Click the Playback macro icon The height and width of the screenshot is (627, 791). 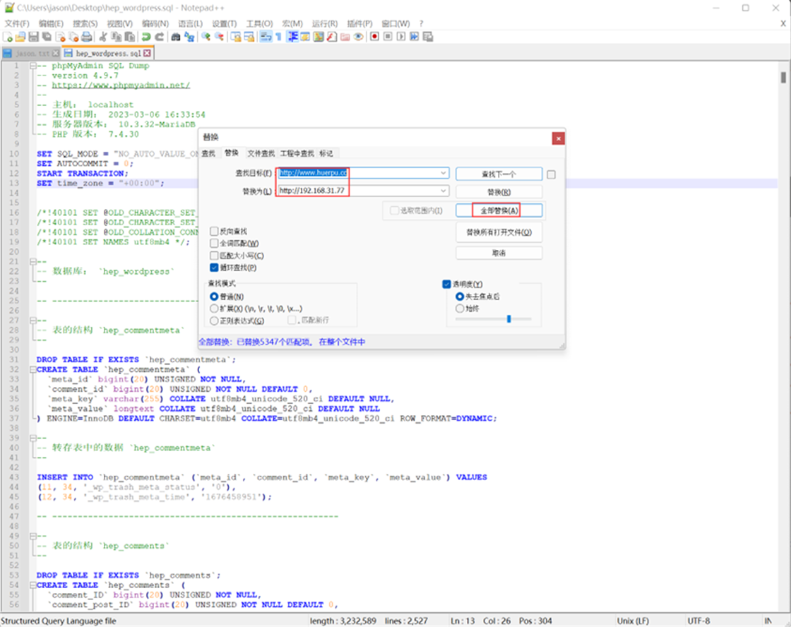pyautogui.click(x=401, y=37)
